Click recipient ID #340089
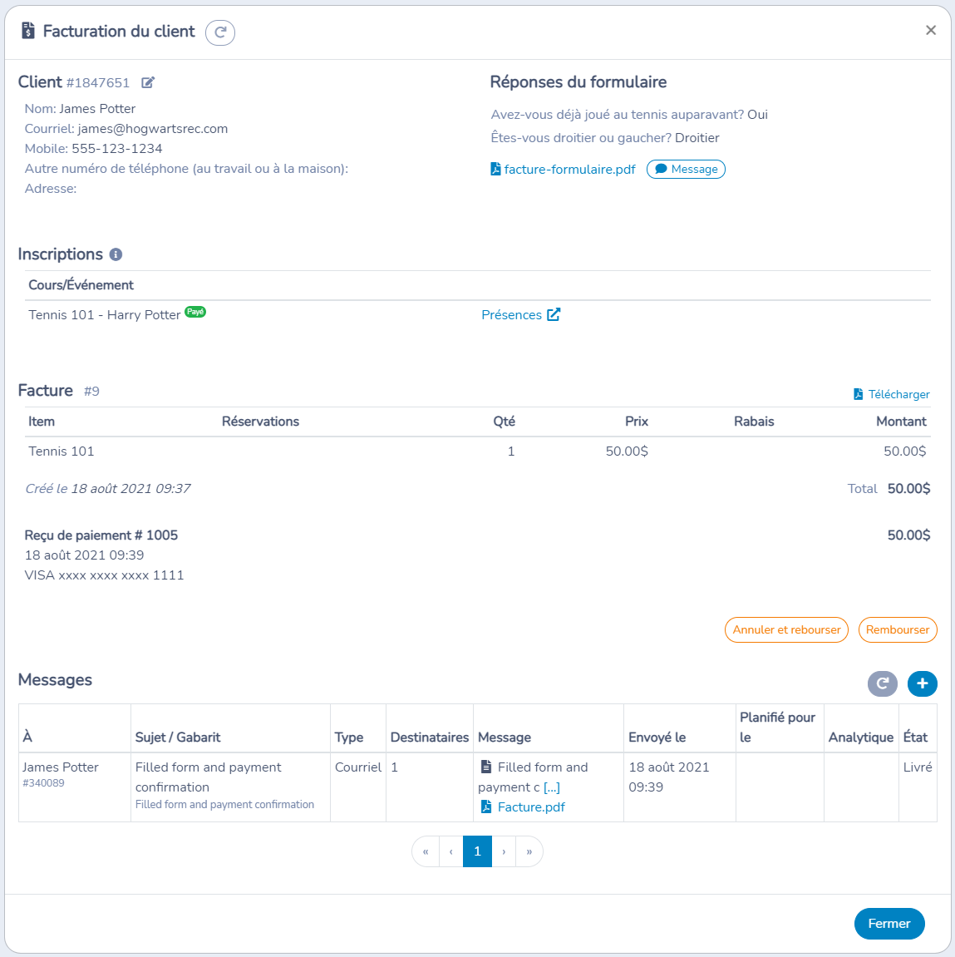The width and height of the screenshot is (955, 957). click(43, 783)
